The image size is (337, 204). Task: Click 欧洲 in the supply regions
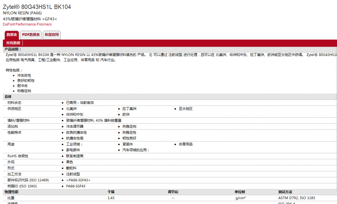(x=126, y=114)
